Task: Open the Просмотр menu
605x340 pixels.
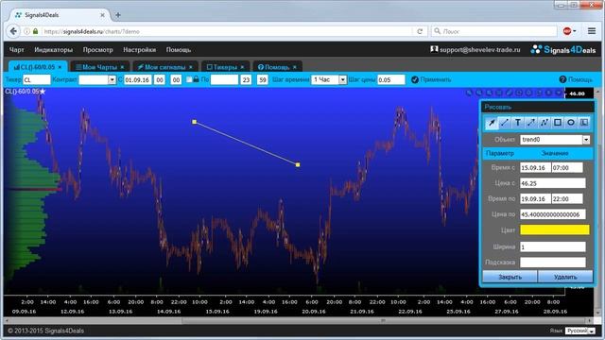Action: 98,50
